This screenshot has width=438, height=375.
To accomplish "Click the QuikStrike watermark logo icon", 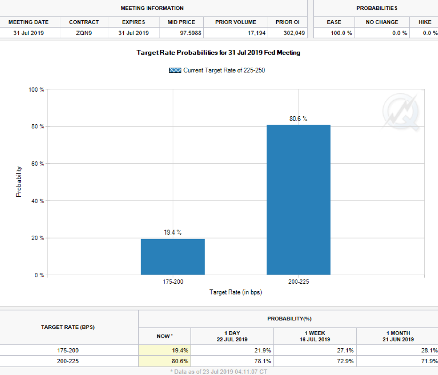I will tap(401, 112).
